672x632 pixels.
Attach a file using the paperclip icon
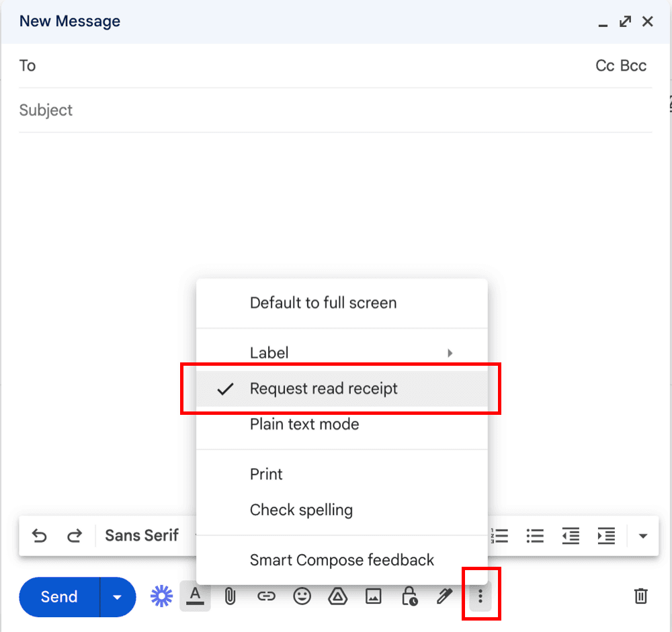click(x=230, y=596)
